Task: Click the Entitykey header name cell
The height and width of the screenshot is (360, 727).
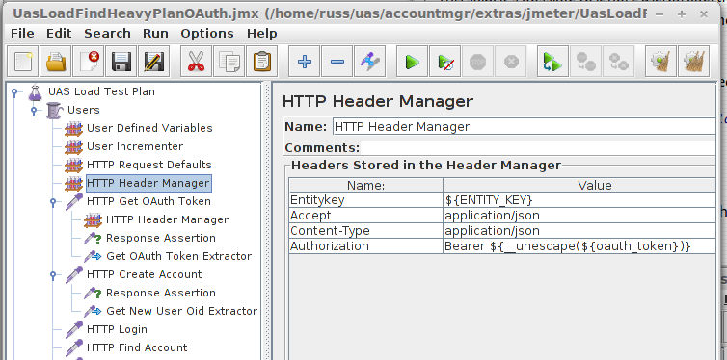Action: click(x=365, y=200)
